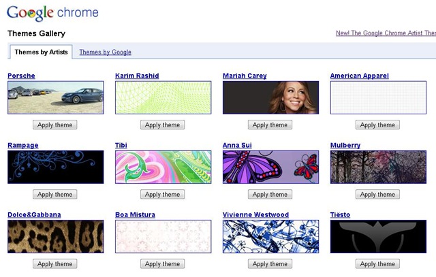This screenshot has height=277, width=436.
Task: Click the American Apparel grid thumbnail
Action: (378, 97)
